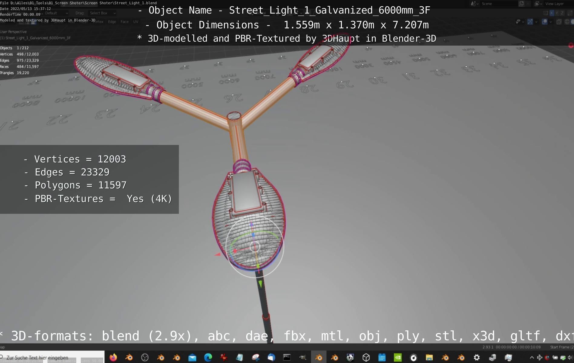The width and height of the screenshot is (574, 363).
Task: Click the RenderTime 00:00.09 stamp text
Action: 20,14
